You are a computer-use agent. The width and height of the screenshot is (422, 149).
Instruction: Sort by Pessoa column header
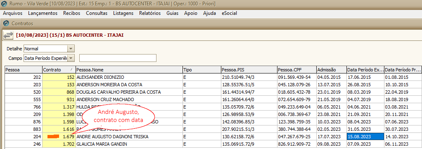coord(24,70)
